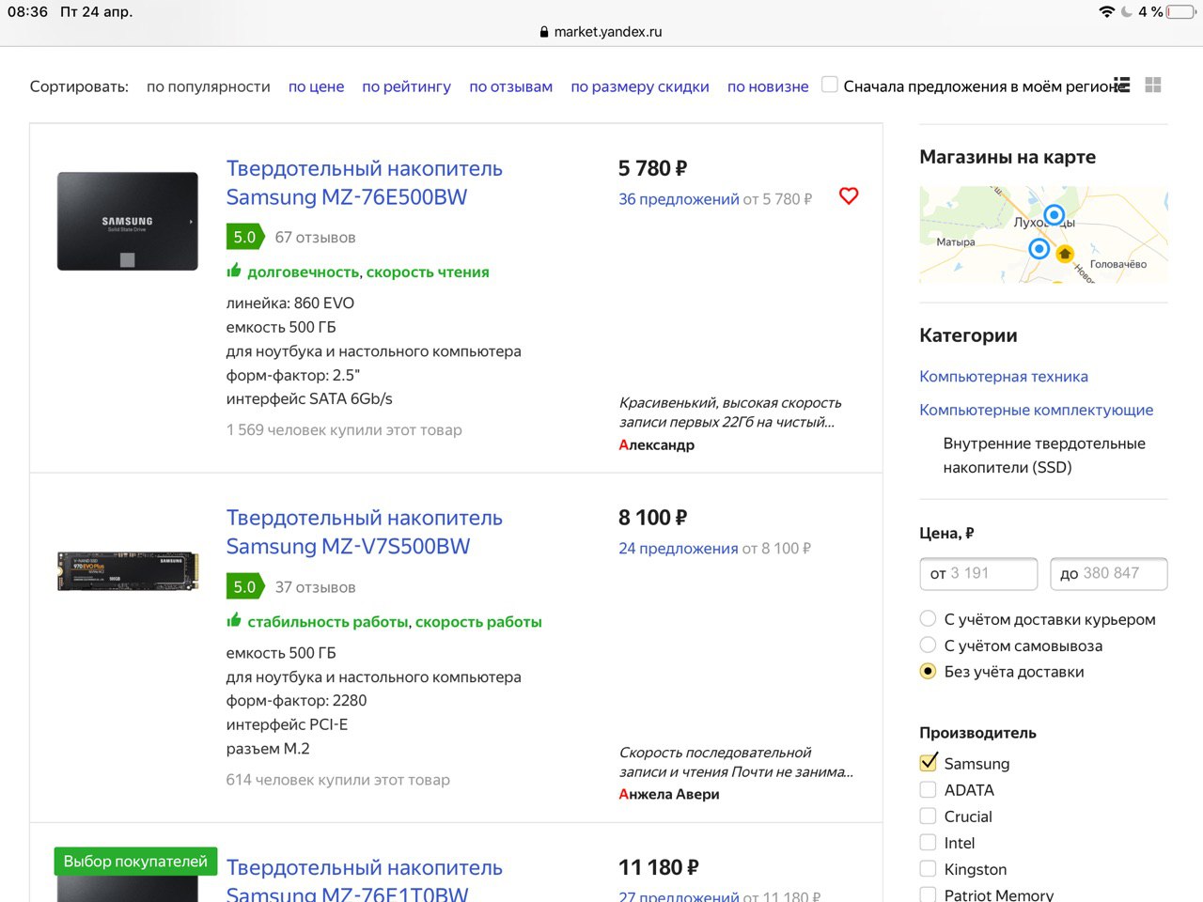Select 'Без учёта доставки' option
This screenshot has width=1203, height=902.
click(x=928, y=671)
